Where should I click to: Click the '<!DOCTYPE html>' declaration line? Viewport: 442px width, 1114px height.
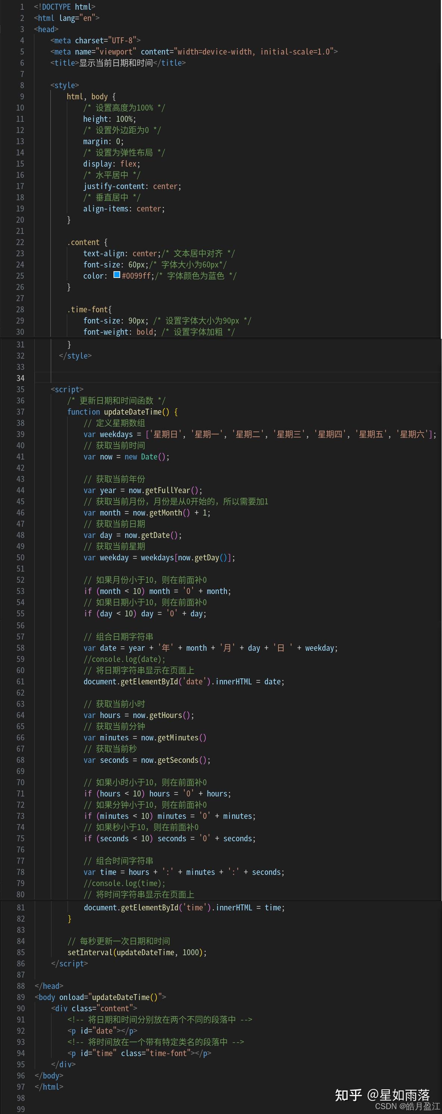pos(65,7)
